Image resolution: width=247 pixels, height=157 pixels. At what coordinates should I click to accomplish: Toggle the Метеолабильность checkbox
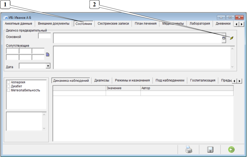[x=8, y=90]
